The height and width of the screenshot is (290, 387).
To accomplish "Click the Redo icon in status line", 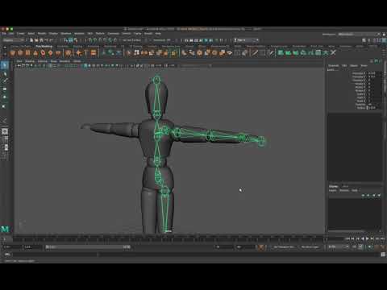I will pos(51,40).
